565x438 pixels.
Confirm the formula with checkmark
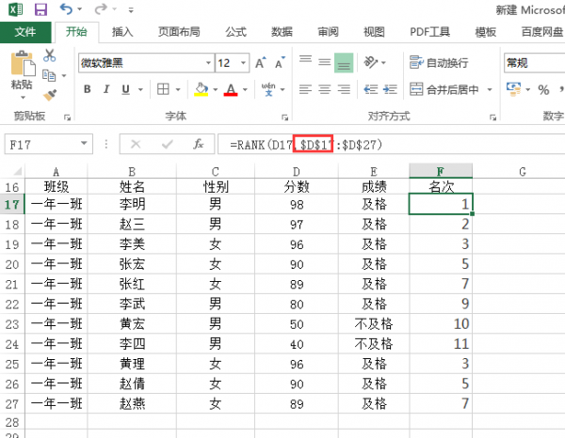168,145
